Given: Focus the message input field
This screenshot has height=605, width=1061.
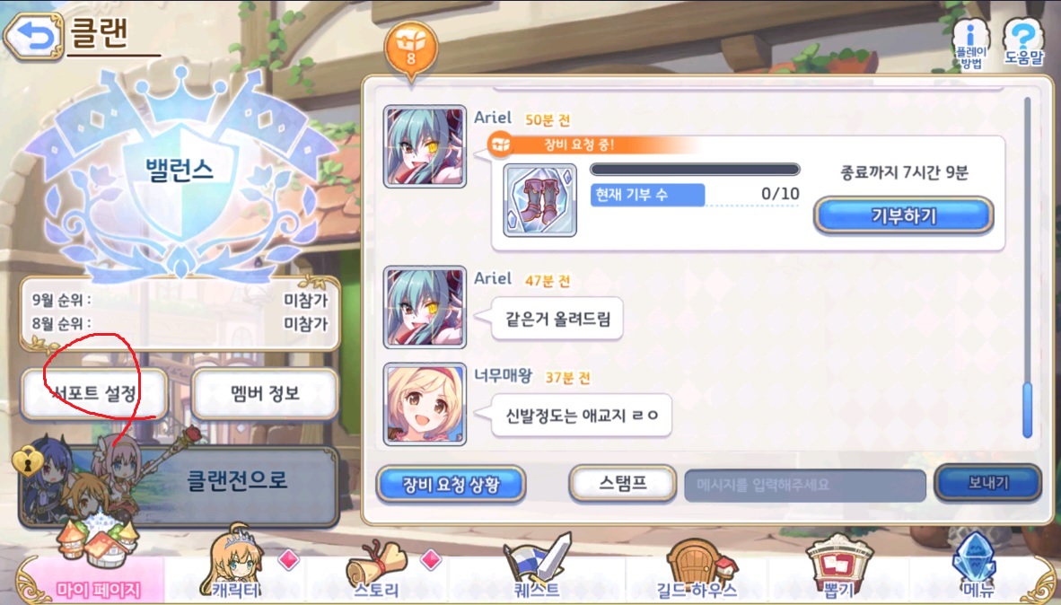Looking at the screenshot, I should coord(805,486).
